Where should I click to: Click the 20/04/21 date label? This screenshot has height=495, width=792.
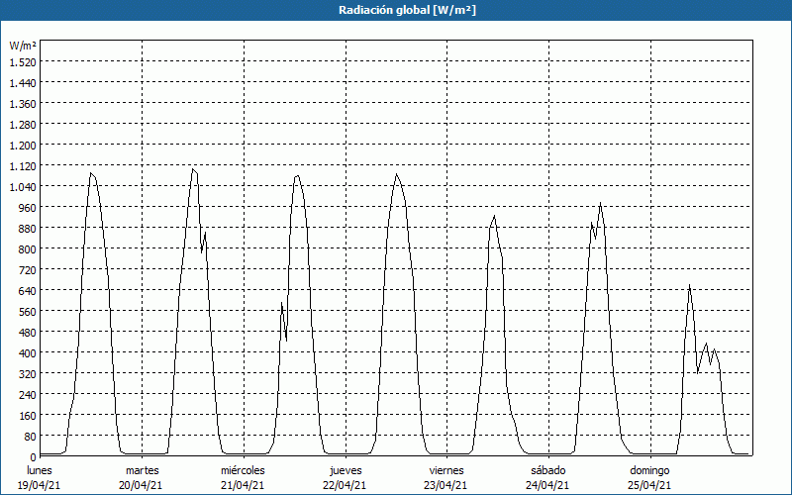(x=141, y=485)
